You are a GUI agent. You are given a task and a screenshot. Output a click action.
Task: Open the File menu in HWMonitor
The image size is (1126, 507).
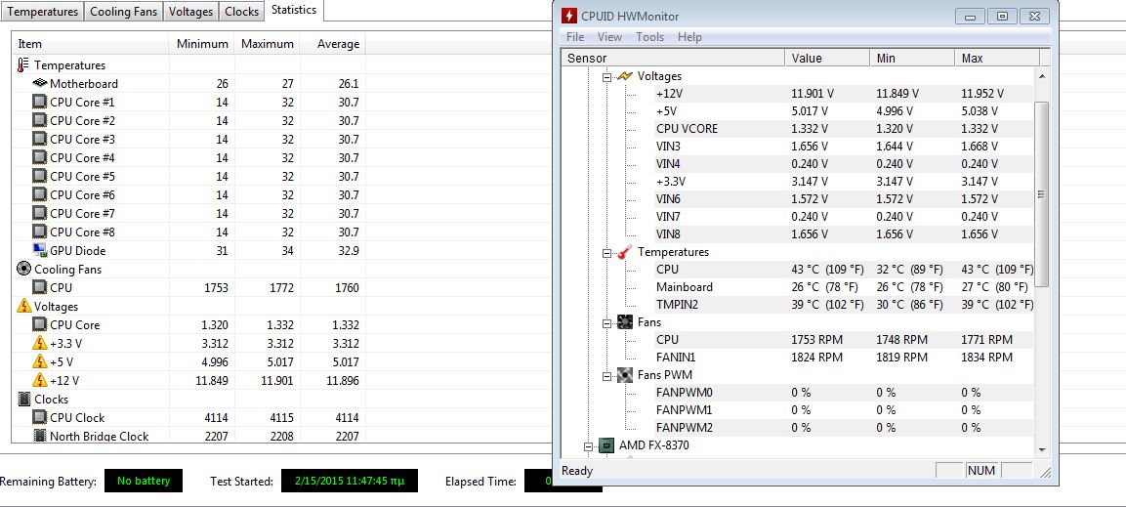[x=575, y=37]
